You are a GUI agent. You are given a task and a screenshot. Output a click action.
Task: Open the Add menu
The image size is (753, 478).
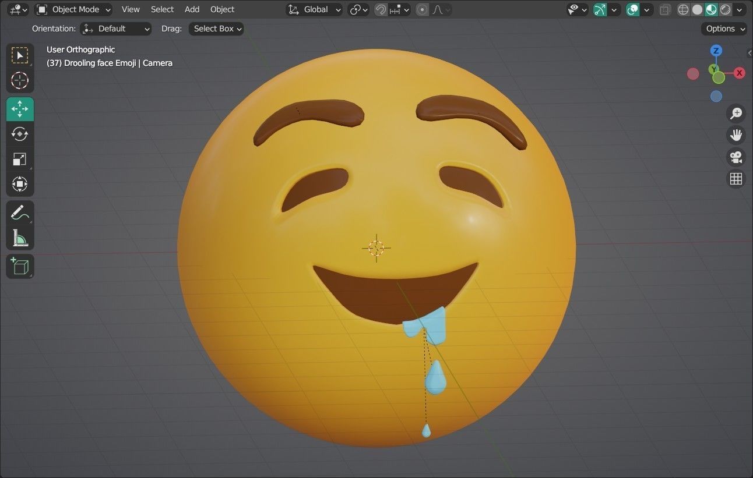[x=192, y=9]
